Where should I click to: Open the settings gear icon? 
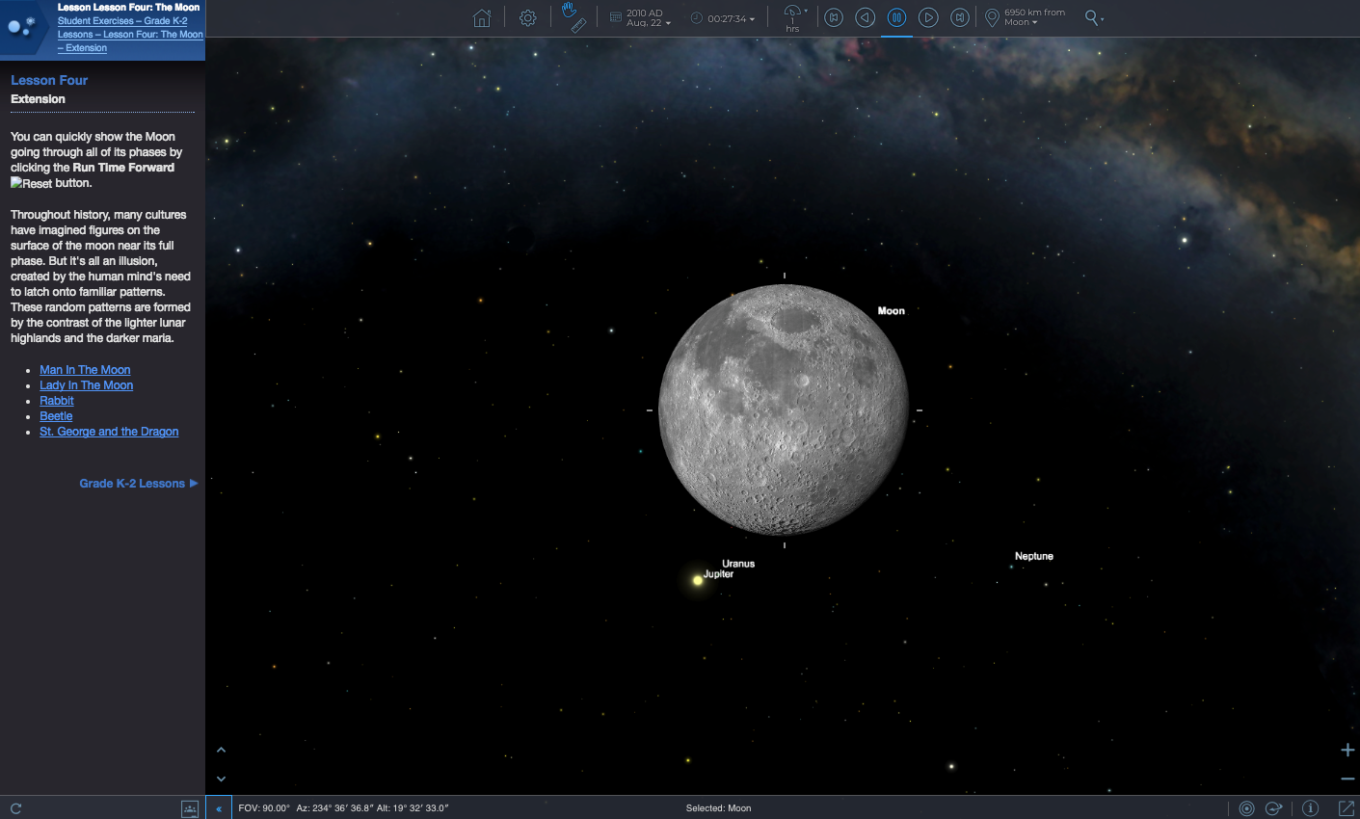(528, 18)
